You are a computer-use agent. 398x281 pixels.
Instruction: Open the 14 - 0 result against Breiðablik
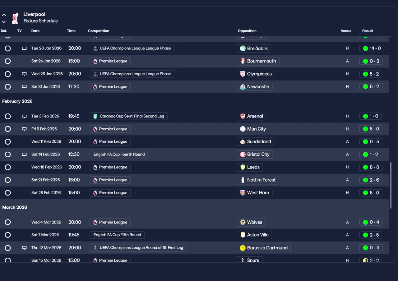372,48
